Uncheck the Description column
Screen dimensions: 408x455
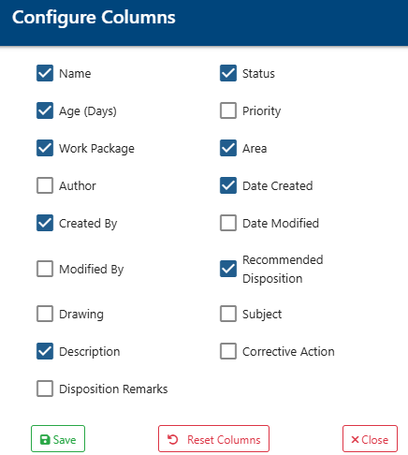[45, 351]
